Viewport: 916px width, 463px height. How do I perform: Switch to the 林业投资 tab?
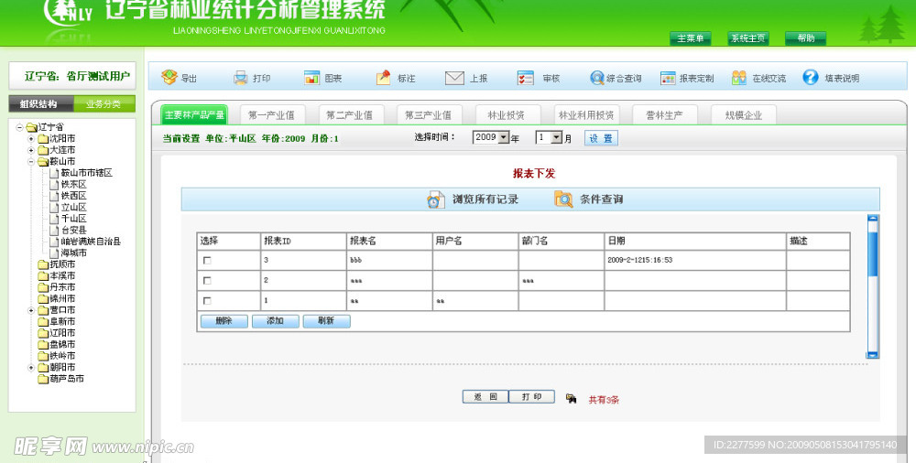click(506, 115)
